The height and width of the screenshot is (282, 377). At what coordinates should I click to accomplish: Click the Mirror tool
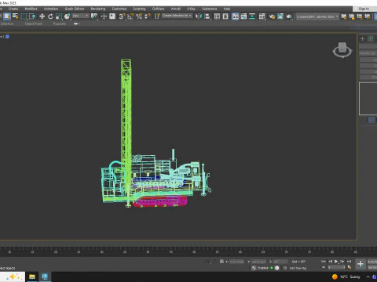(199, 16)
